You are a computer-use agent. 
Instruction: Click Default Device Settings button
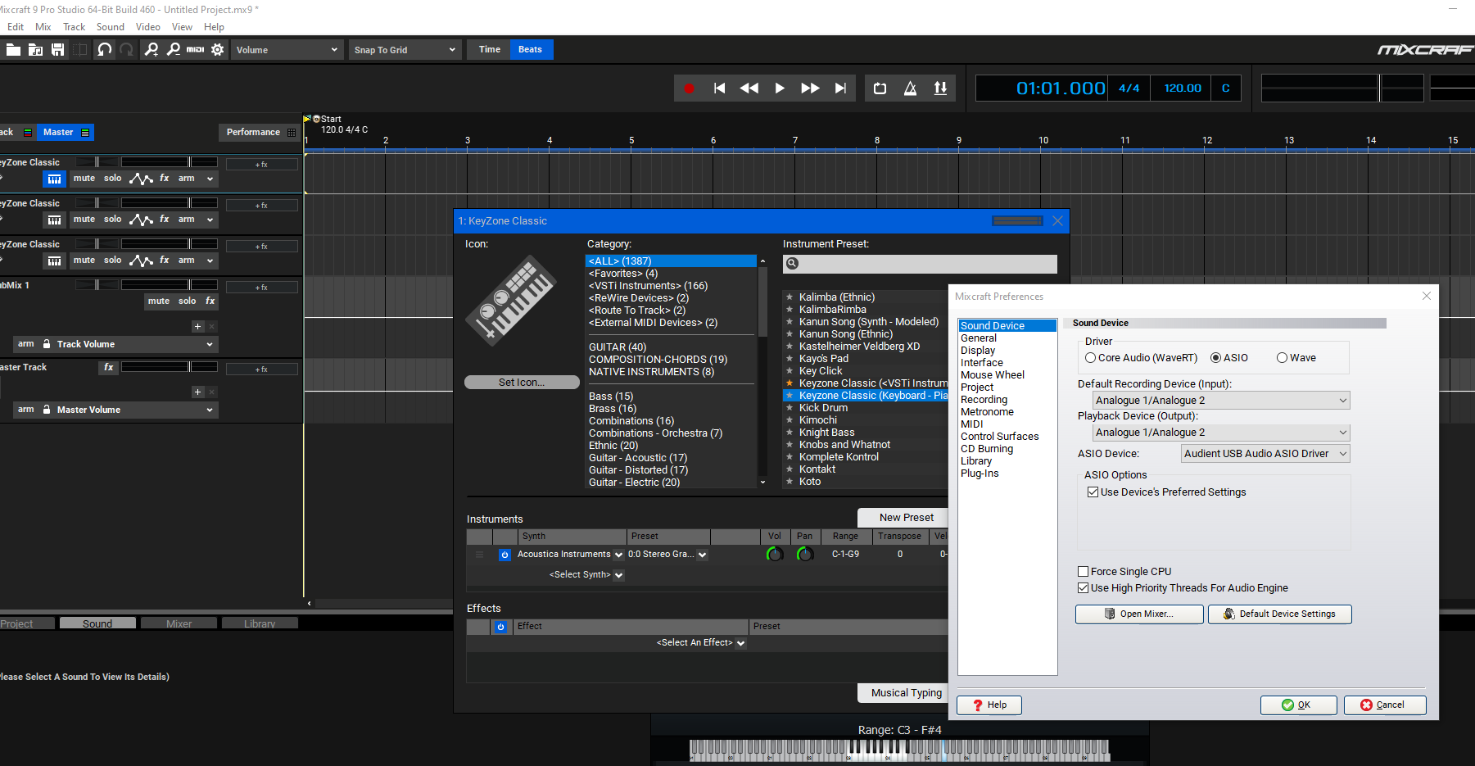tap(1279, 614)
